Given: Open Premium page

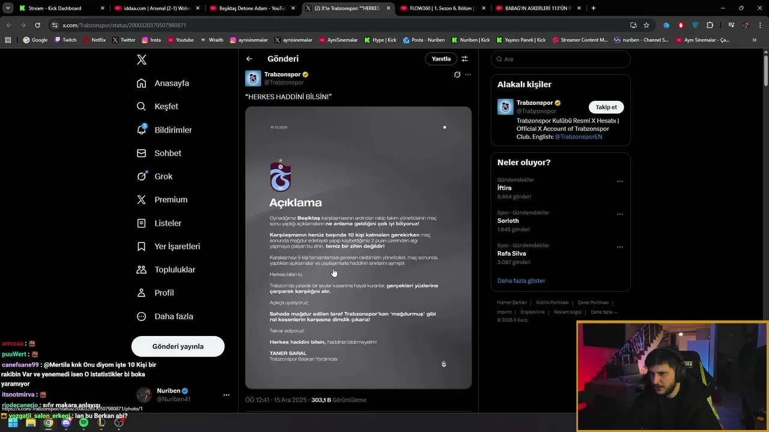Looking at the screenshot, I should (162, 200).
